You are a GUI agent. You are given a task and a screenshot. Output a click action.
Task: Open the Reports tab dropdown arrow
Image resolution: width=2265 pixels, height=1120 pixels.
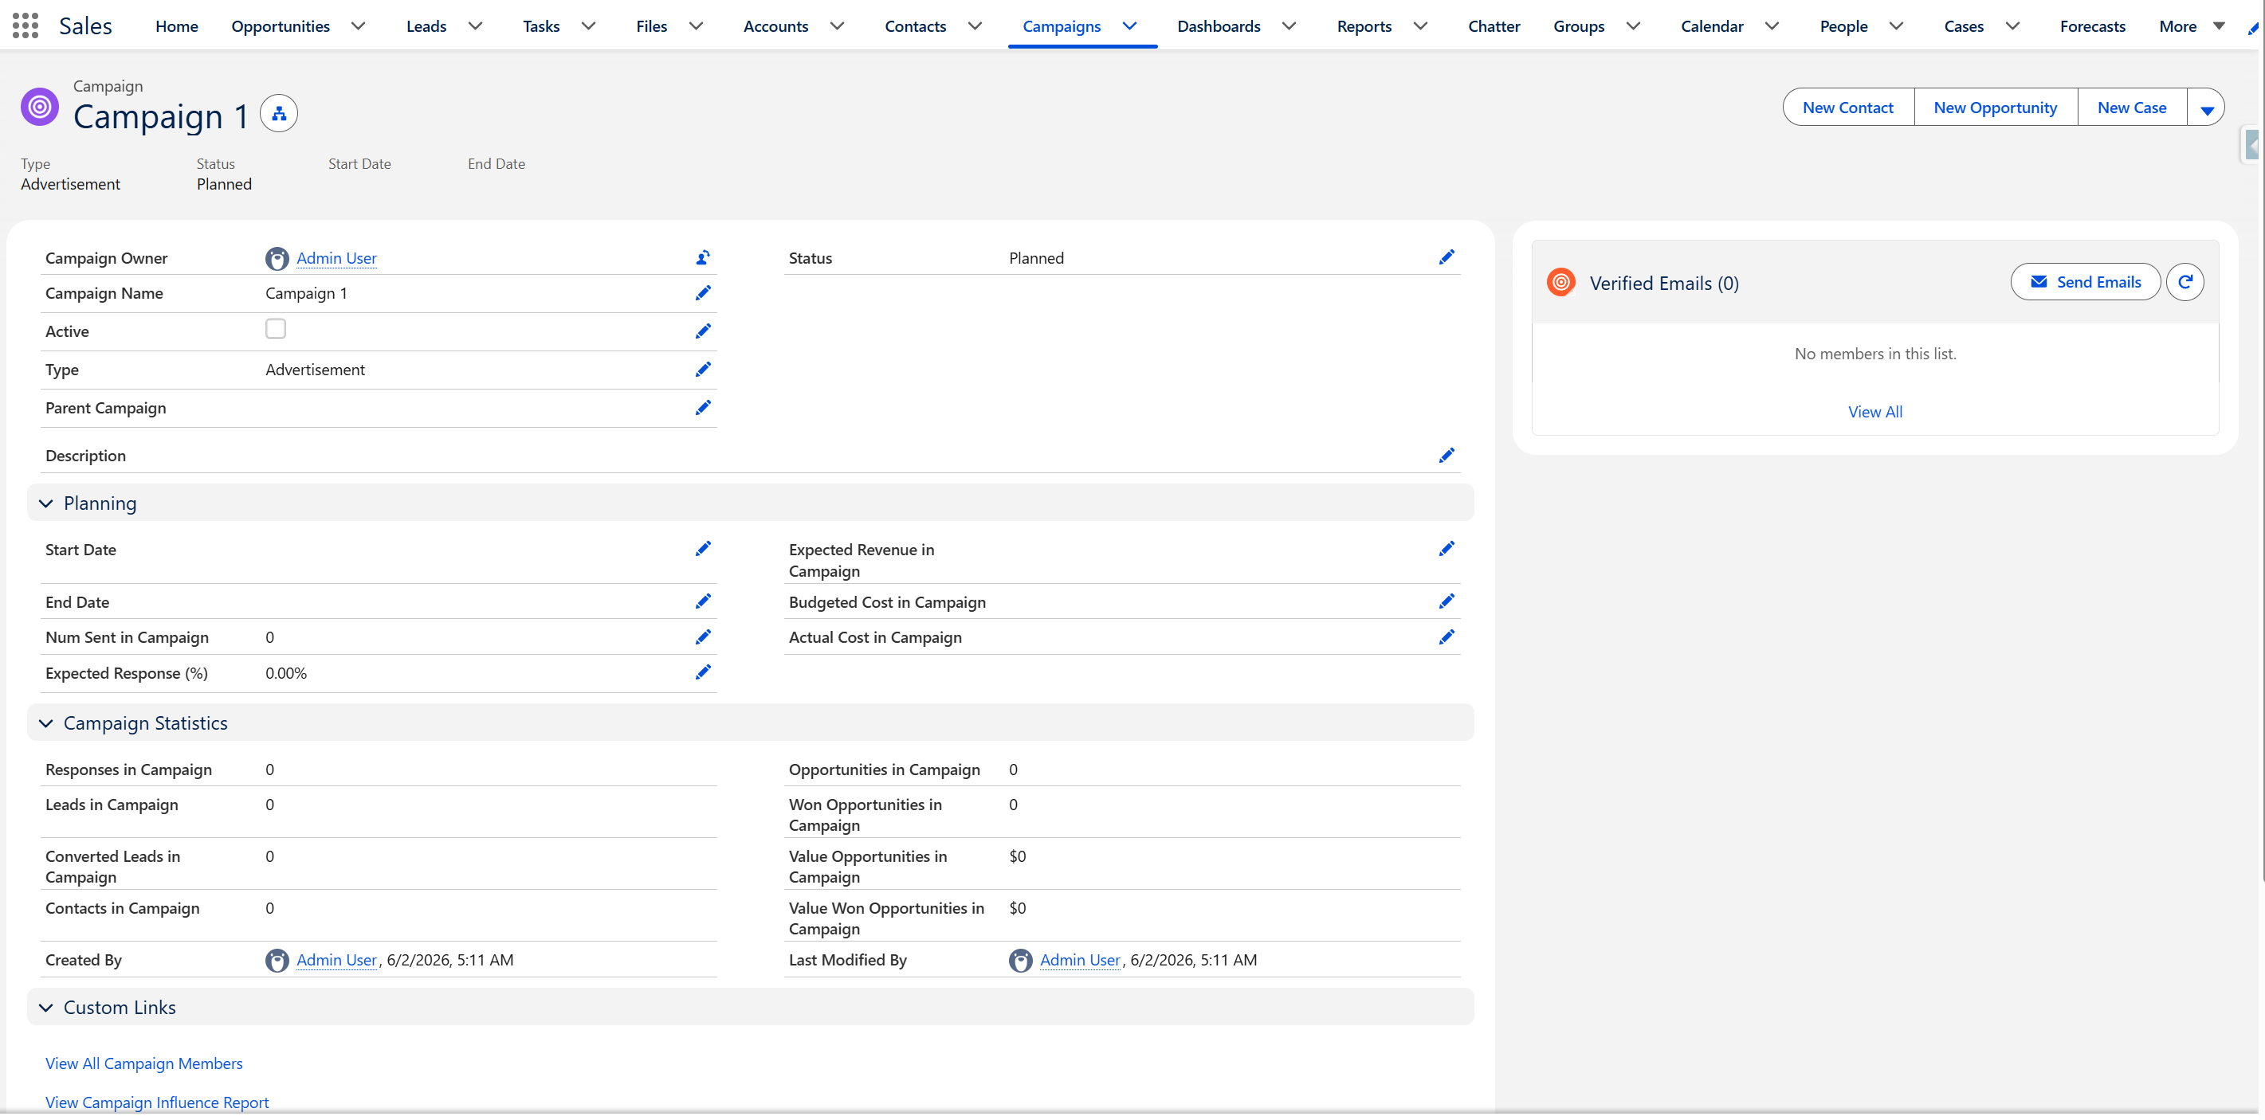pyautogui.click(x=1421, y=26)
